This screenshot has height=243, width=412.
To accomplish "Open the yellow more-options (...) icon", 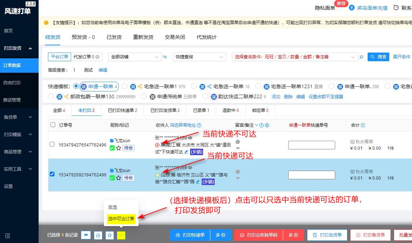I will 121,235.
